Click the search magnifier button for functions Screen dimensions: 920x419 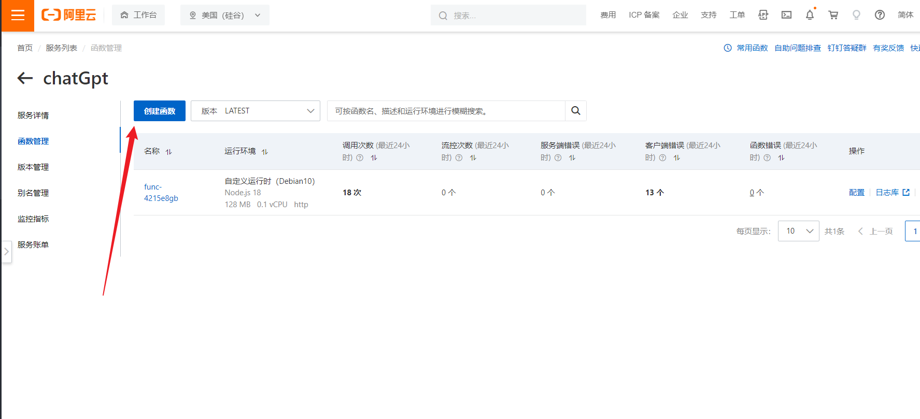pyautogui.click(x=575, y=111)
